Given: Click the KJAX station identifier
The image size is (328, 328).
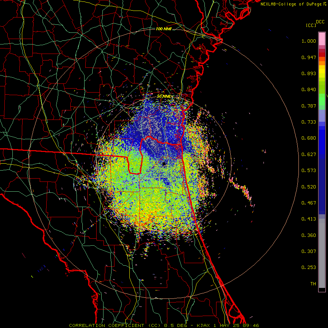Looking at the screenshot, I should [204, 325].
